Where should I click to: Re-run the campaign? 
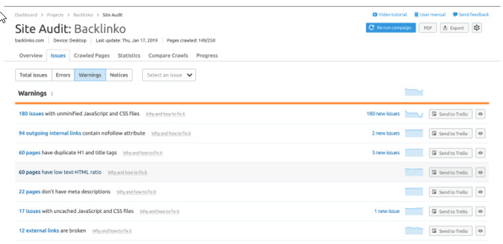390,28
